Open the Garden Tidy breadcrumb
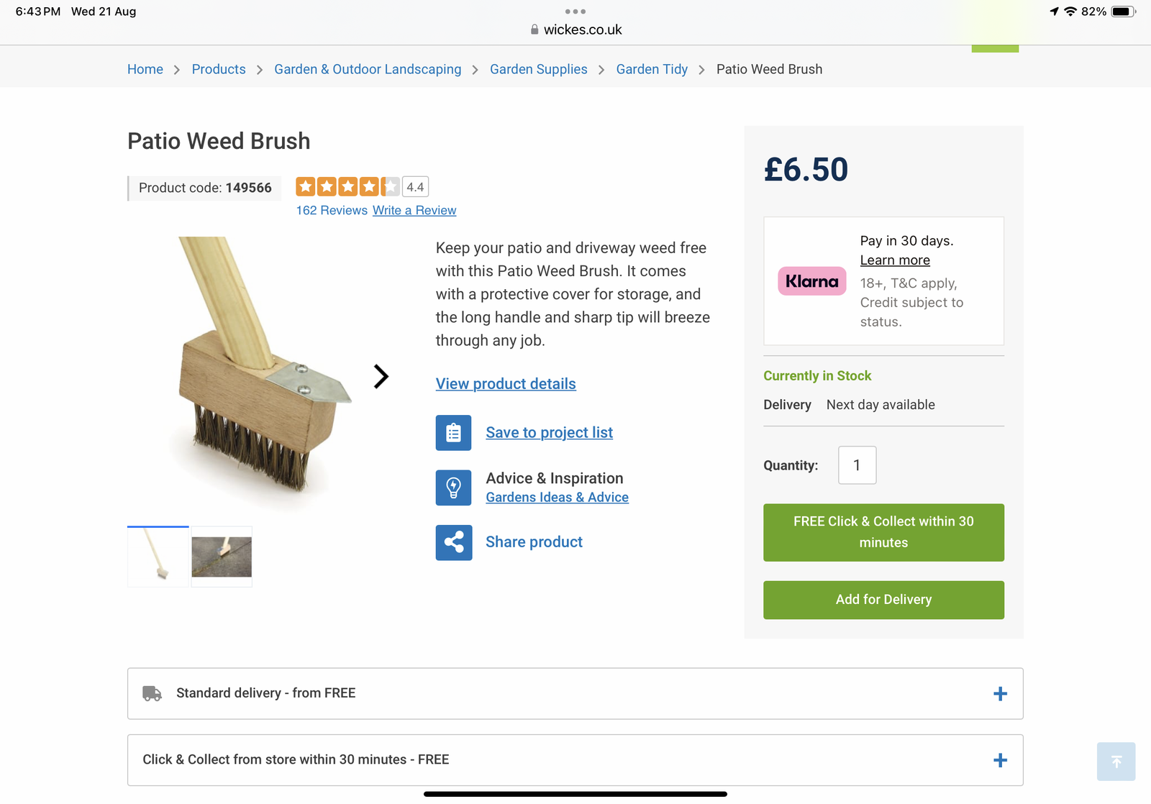The width and height of the screenshot is (1151, 804). pyautogui.click(x=652, y=69)
